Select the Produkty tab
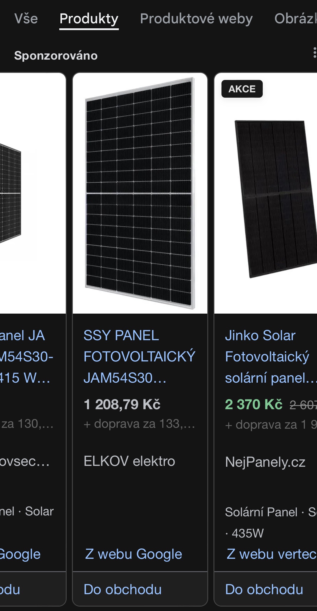317x611 pixels. 89,19
